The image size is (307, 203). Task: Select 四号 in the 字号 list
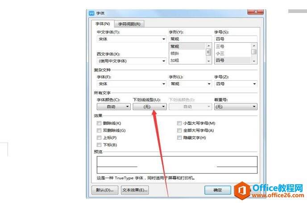(232, 60)
